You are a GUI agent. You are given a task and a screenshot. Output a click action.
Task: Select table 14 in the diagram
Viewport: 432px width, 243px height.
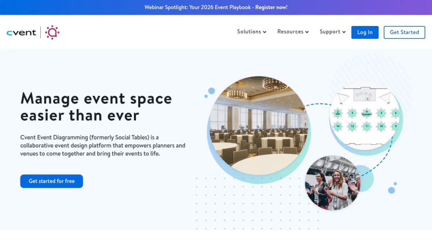(338, 126)
